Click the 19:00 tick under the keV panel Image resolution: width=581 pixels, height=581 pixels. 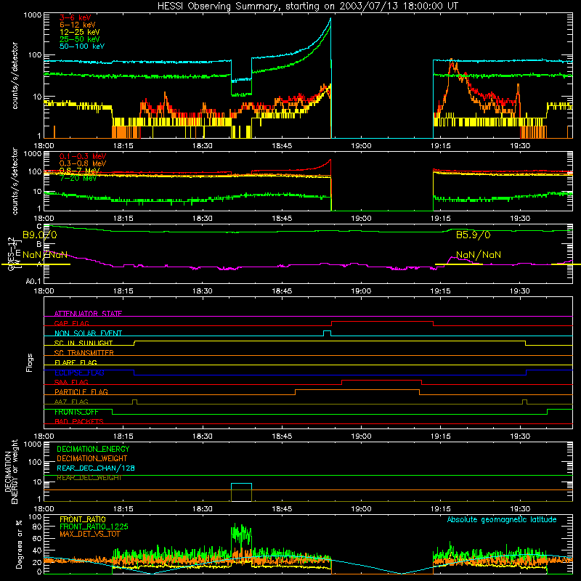361,146
